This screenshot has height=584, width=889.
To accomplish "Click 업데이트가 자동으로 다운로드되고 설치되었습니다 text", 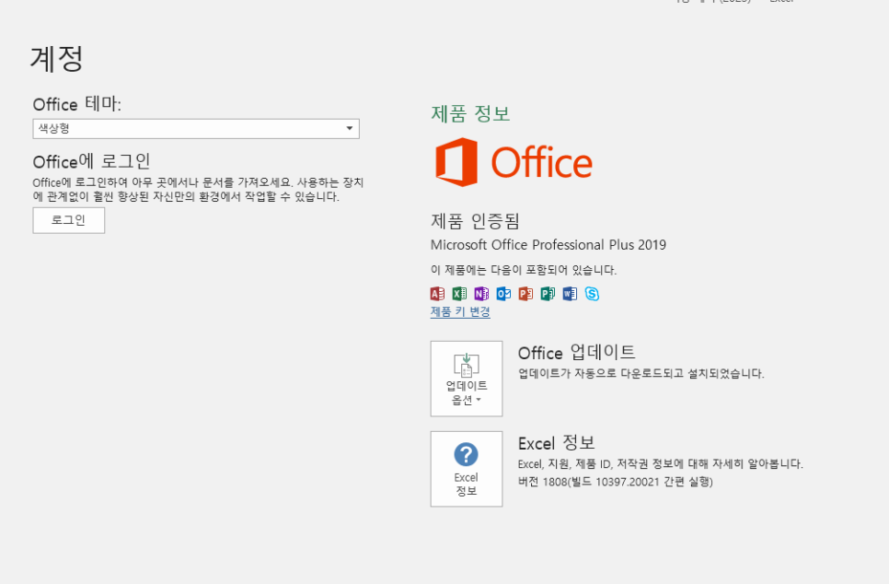I will coord(641,373).
